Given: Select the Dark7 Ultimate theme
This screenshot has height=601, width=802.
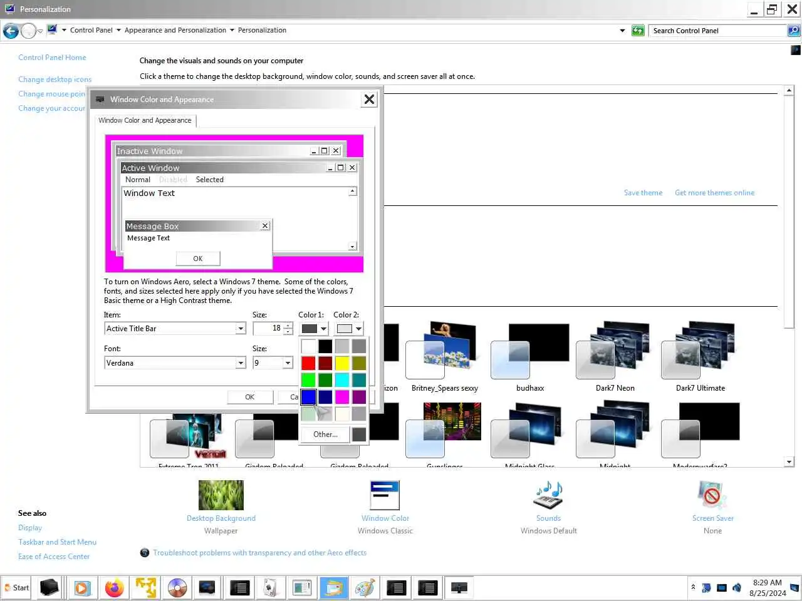Looking at the screenshot, I should click(x=700, y=357).
